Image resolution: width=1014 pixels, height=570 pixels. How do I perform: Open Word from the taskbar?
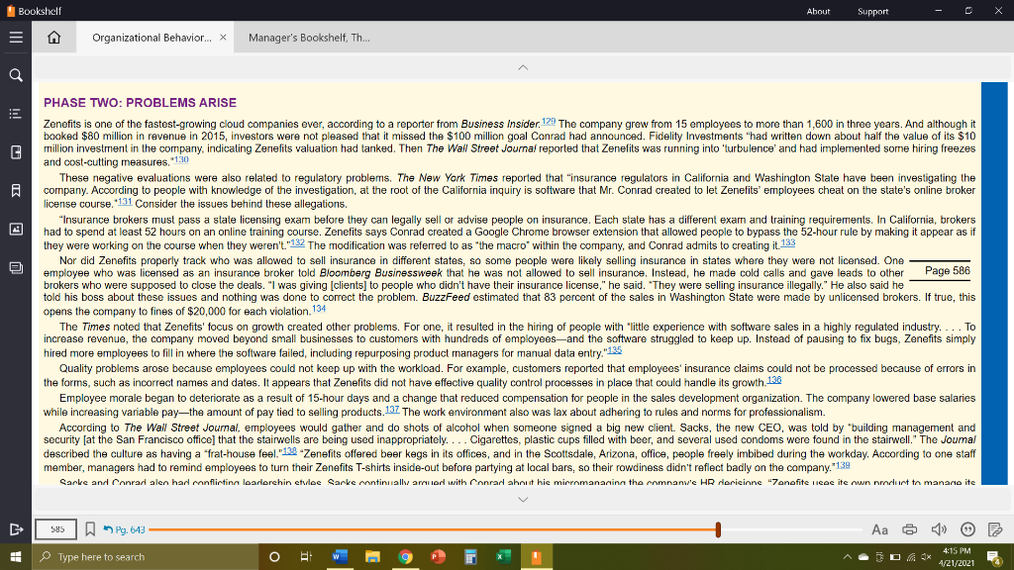pyautogui.click(x=340, y=557)
